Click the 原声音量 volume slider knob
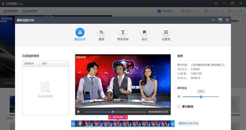The width and height of the screenshot is (246, 130). tap(201, 97)
